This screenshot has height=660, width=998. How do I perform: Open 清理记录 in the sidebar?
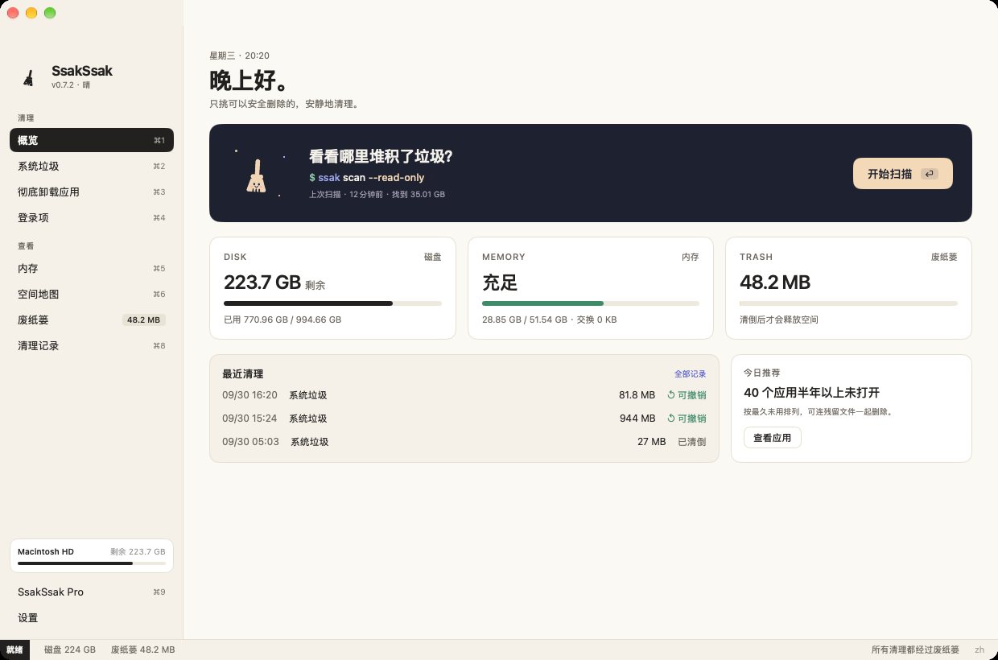tap(92, 345)
